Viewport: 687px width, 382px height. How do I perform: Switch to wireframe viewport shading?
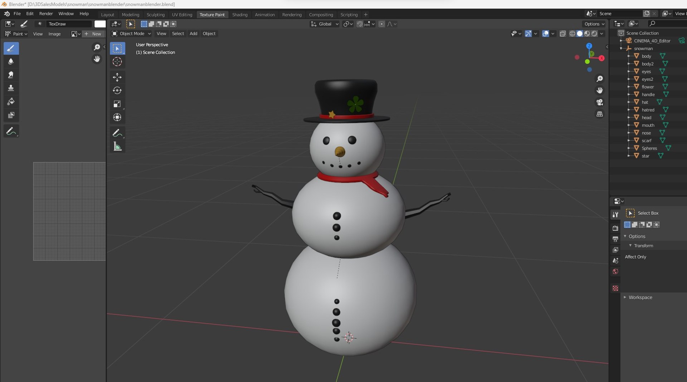[x=572, y=34]
